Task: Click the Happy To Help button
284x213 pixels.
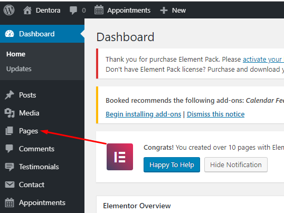Action: click(172, 164)
